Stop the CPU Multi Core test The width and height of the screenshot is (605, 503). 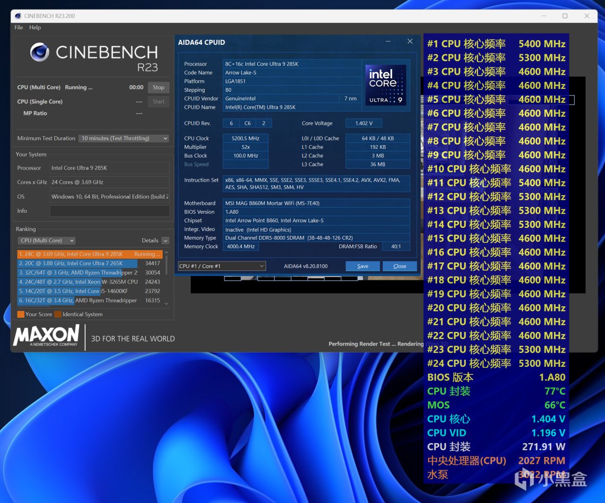click(x=158, y=87)
